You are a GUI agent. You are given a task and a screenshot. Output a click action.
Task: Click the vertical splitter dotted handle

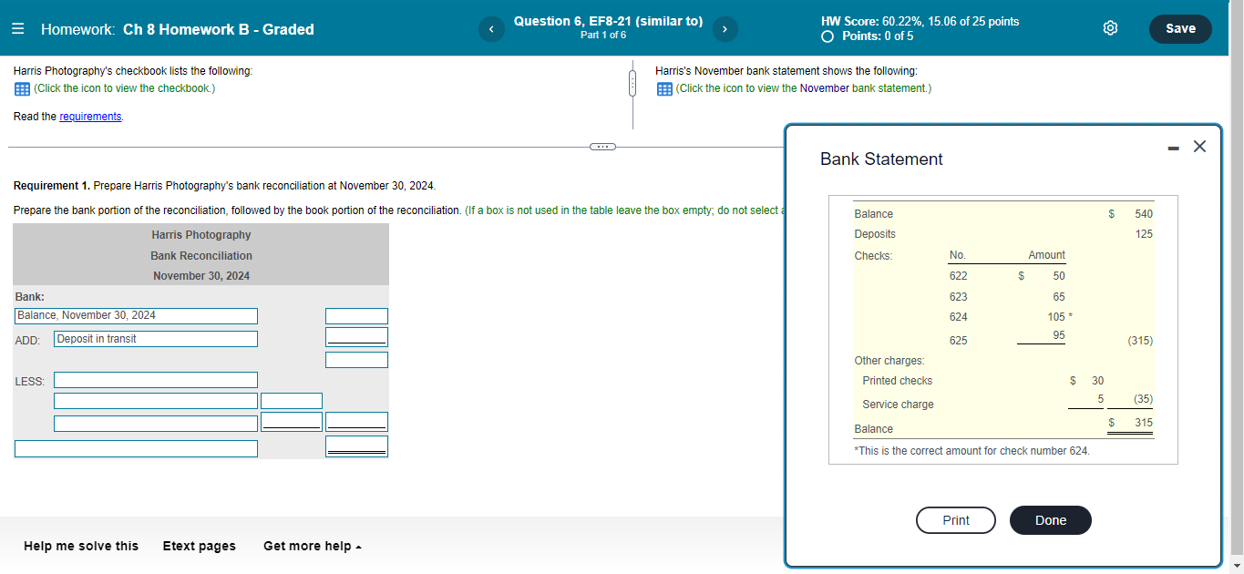(632, 81)
